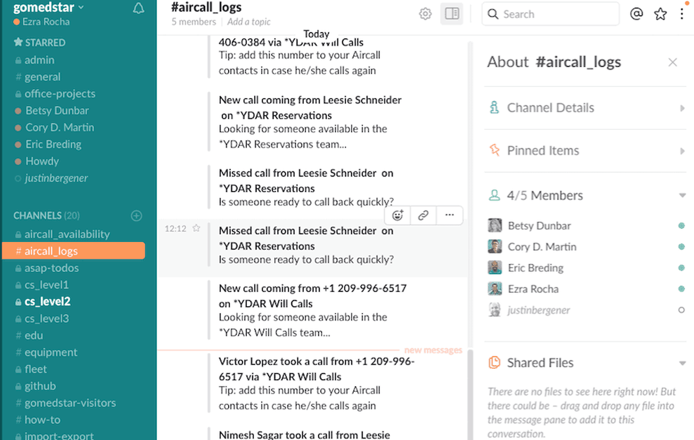Add reaction to the 12:12 message
The image size is (694, 440).
pos(398,215)
